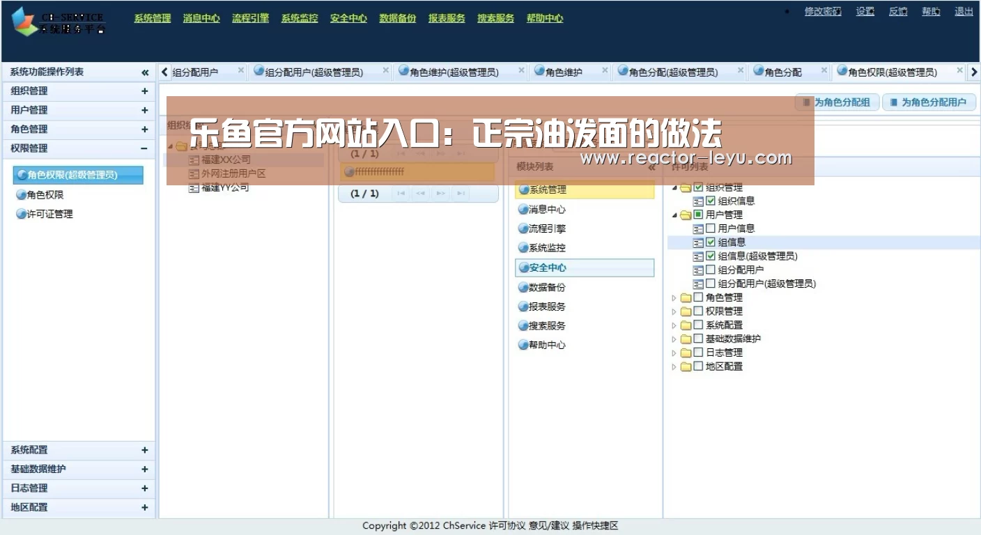Click the folder icon of 组织管理 in permission tree
The height and width of the screenshot is (535, 981).
[x=686, y=187]
